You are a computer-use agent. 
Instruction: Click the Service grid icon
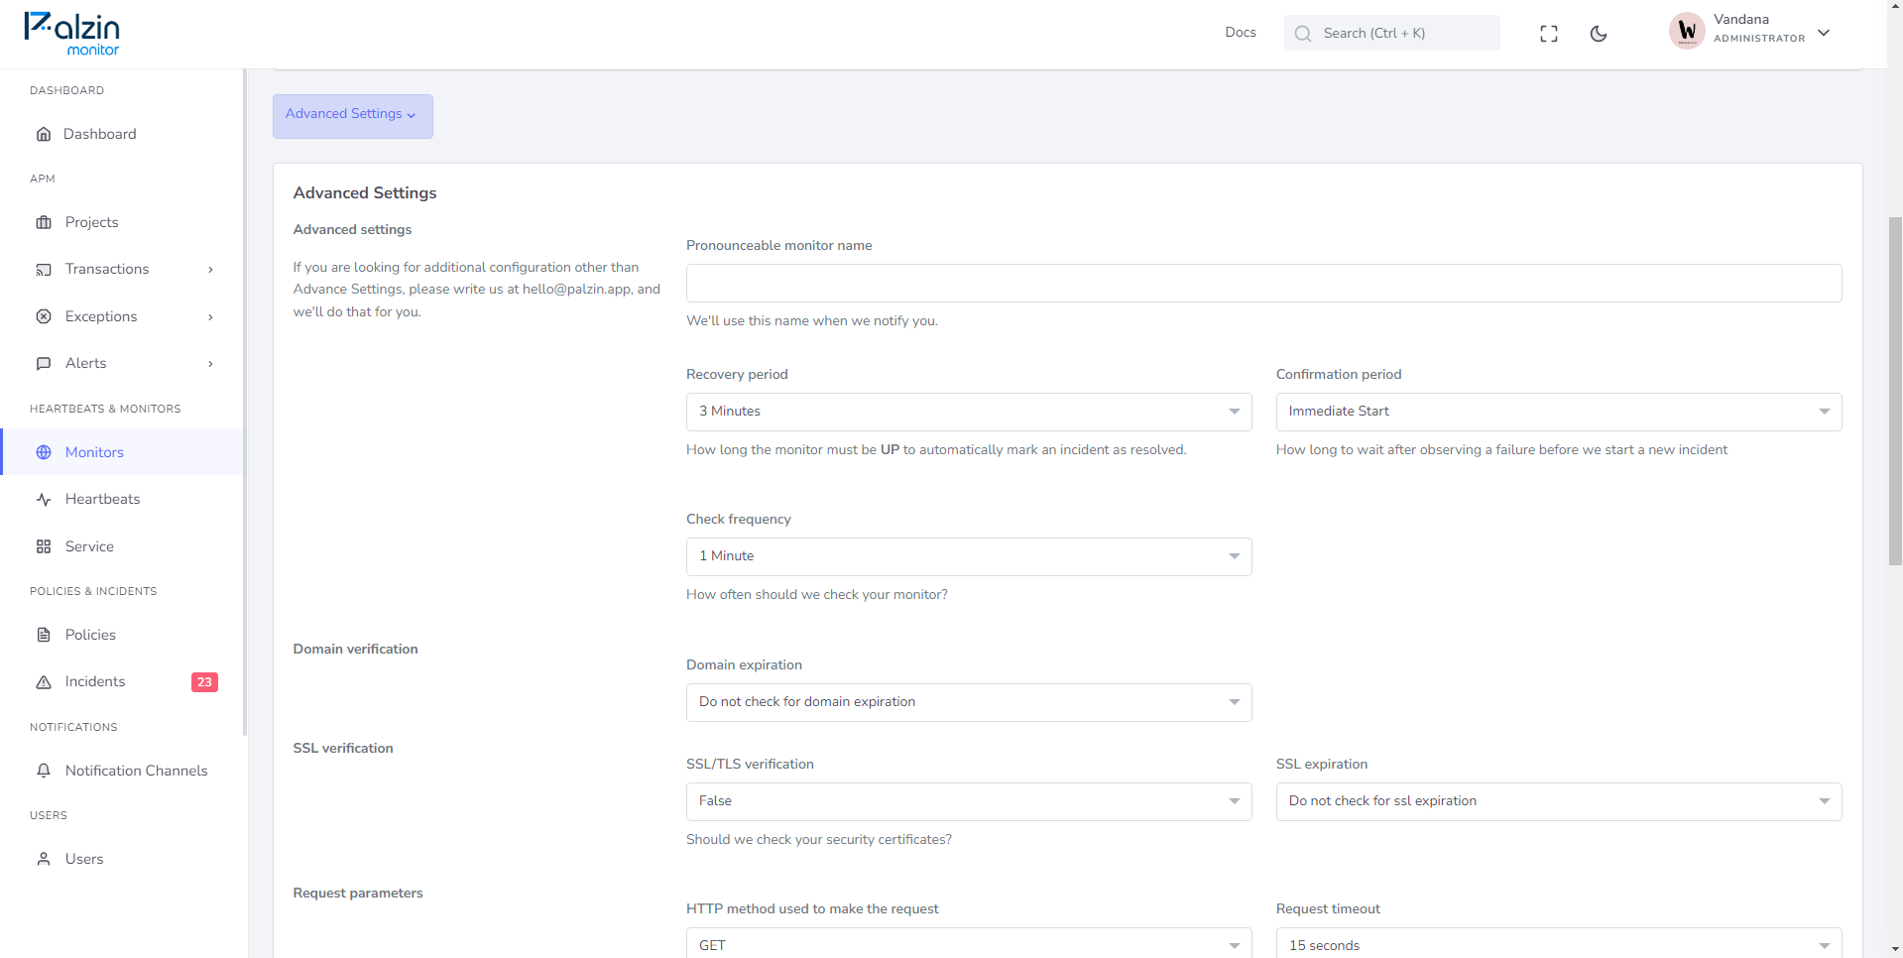[x=44, y=546]
